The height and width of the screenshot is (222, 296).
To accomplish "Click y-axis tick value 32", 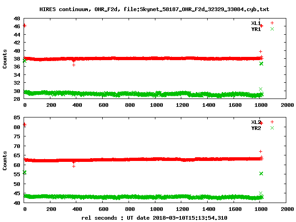I will [x=17, y=83].
